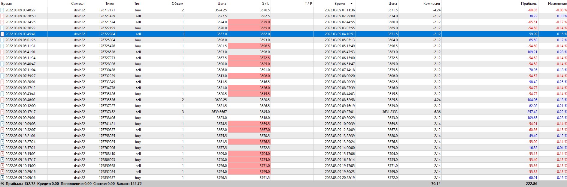Viewport: 567px width, 187px height.
Task: Click the buy icon for ticket 176717171
Action: (2, 10)
